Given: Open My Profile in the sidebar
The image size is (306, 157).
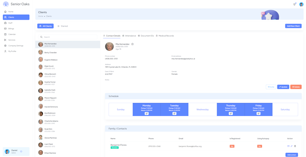Looking at the screenshot, I should [16, 51].
